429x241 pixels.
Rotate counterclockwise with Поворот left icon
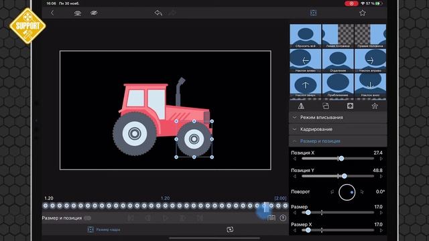(332, 192)
